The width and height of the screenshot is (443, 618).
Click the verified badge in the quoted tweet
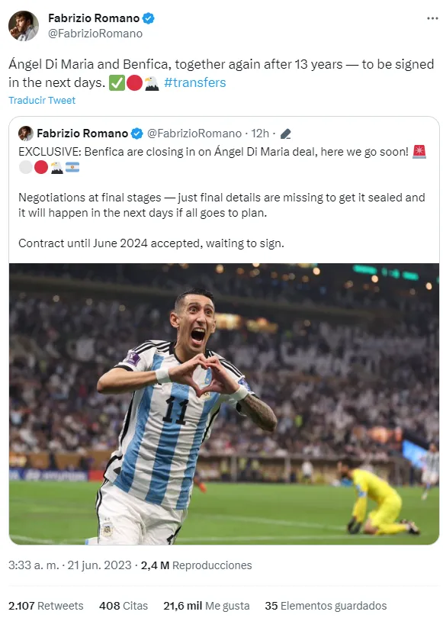[136, 134]
